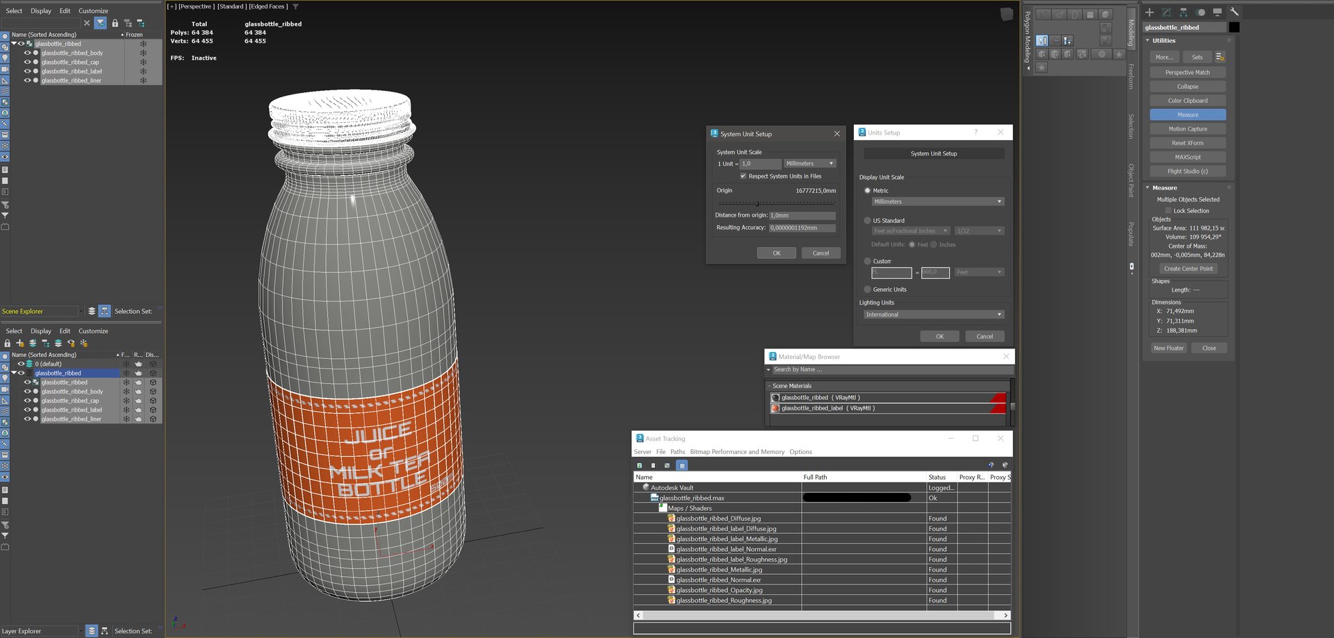
Task: Click the new layer plus icon in Layer Explorer toolbar
Action: [x=20, y=343]
